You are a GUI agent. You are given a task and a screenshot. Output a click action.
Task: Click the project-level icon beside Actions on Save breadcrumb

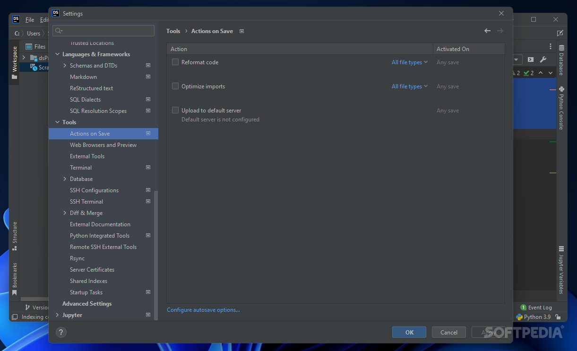tap(241, 31)
